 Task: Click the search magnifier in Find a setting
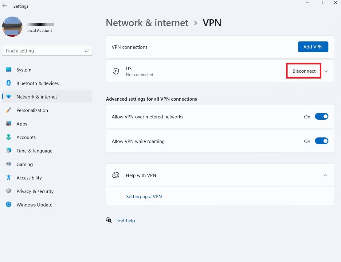click(87, 50)
